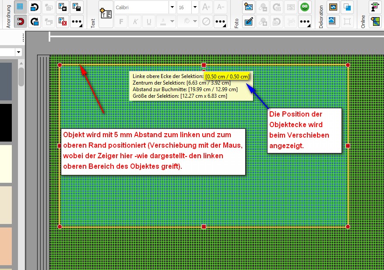Edit photo with the pencil icon
The width and height of the screenshot is (384, 270).
point(249,21)
